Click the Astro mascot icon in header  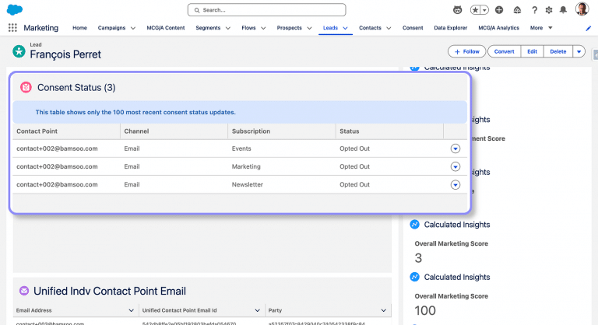pyautogui.click(x=457, y=10)
